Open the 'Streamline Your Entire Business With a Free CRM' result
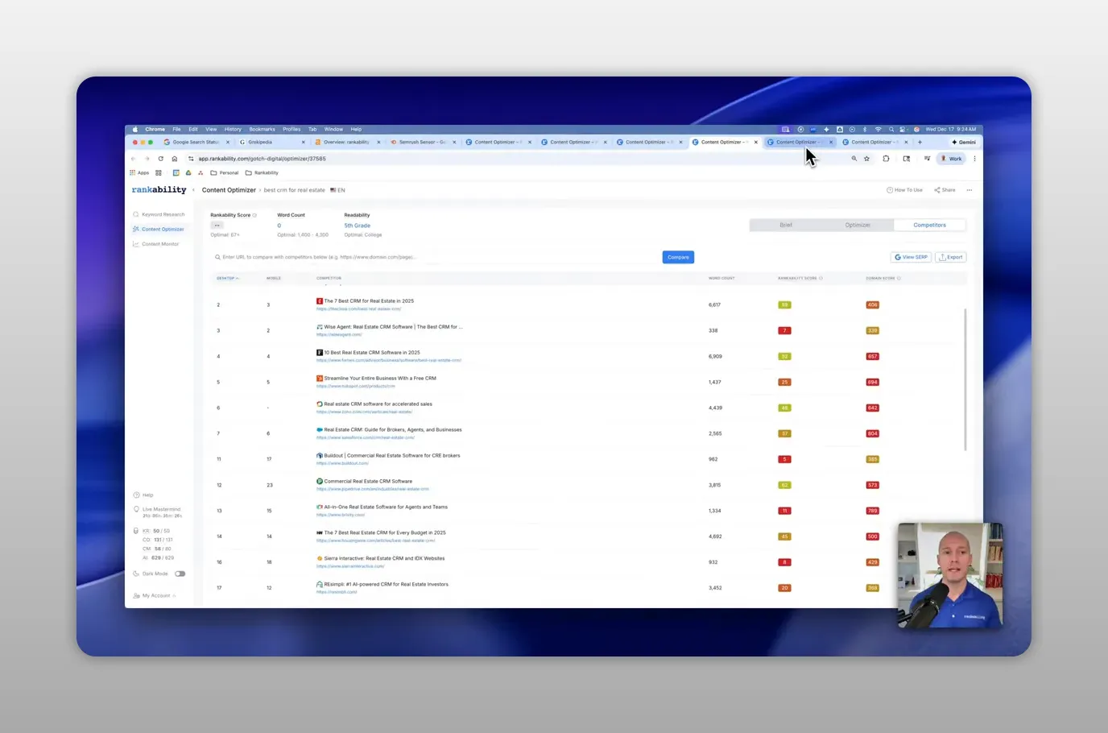 (380, 379)
